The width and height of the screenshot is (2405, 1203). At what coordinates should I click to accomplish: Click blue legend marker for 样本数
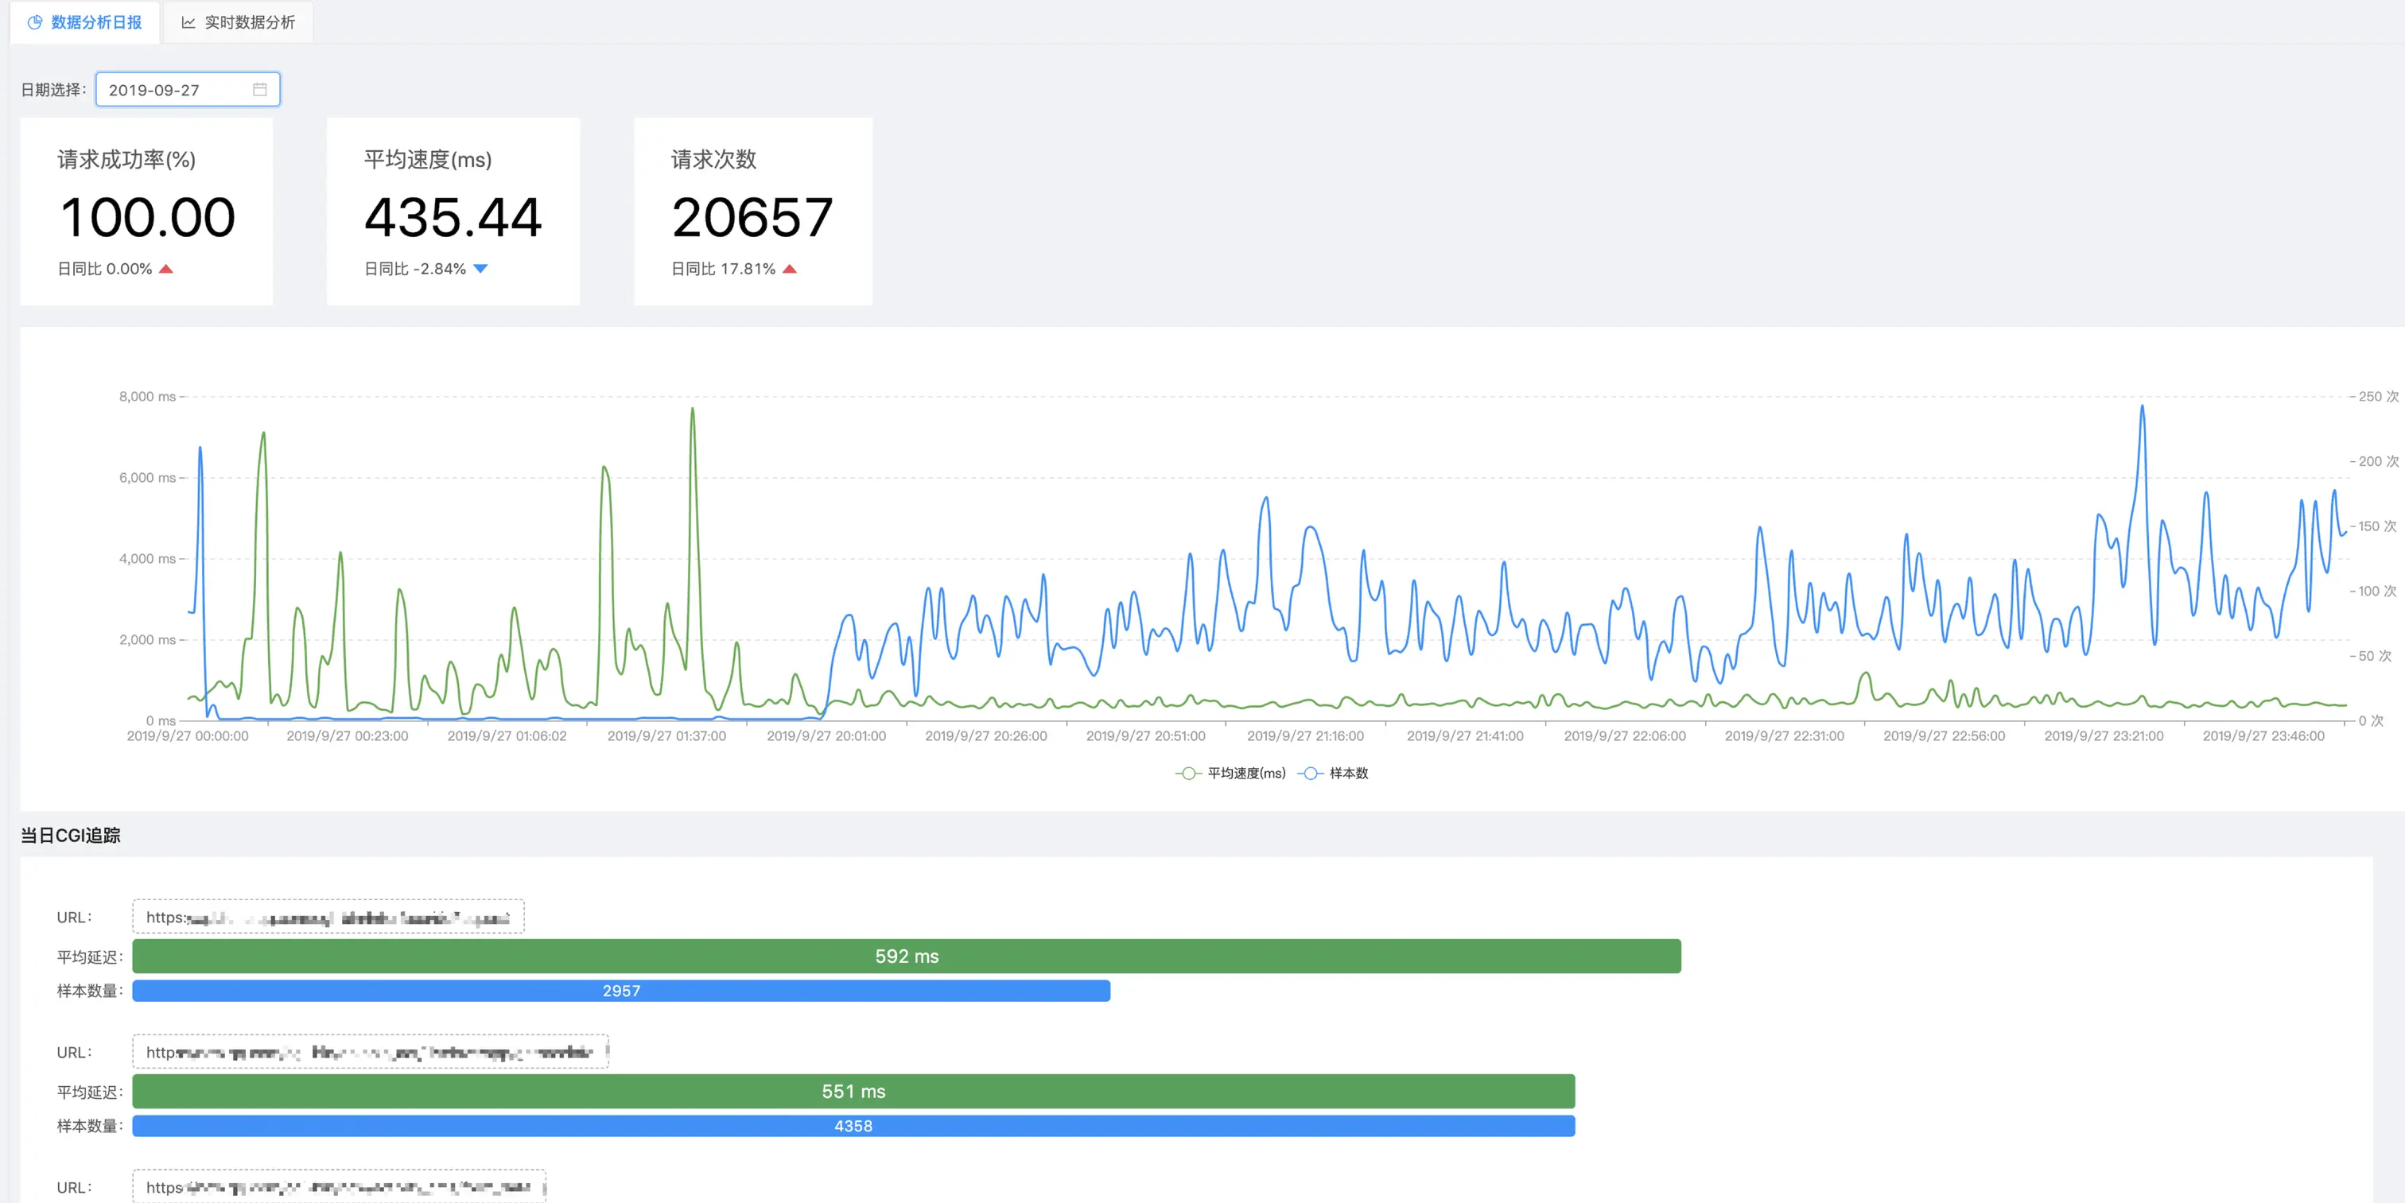coord(1310,773)
